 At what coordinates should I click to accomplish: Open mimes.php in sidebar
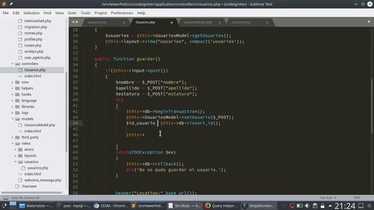click(33, 33)
